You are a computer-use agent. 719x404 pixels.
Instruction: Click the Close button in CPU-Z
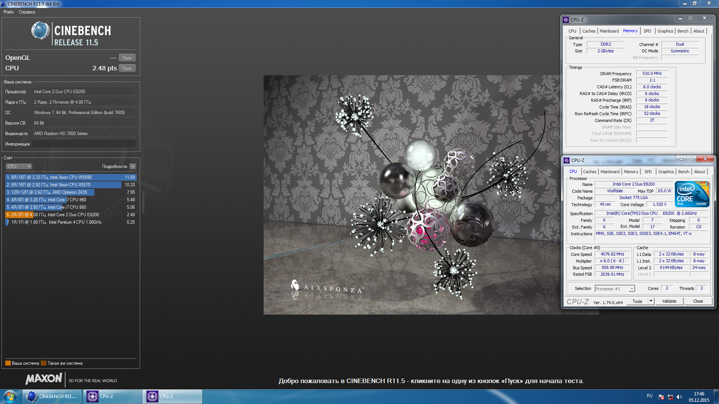[698, 302]
